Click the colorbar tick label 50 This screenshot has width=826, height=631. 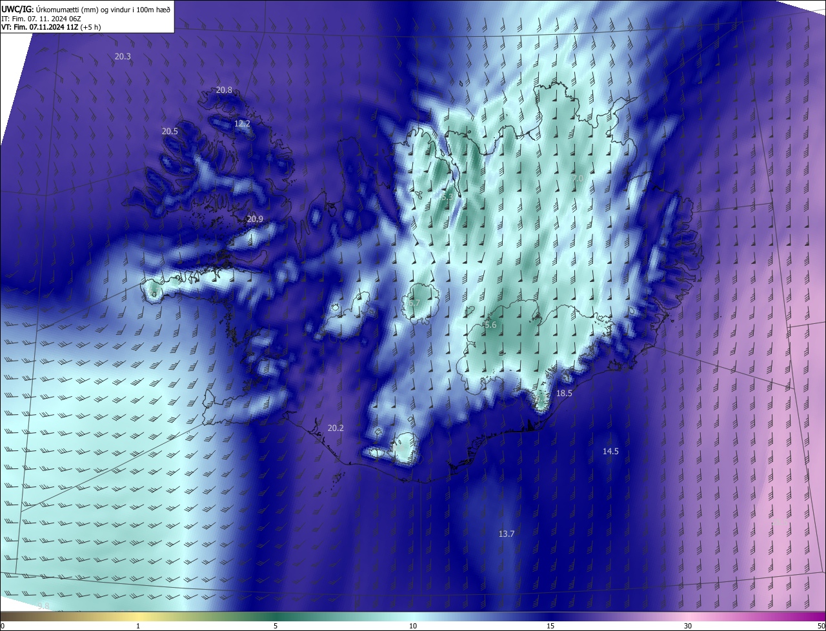pyautogui.click(x=821, y=626)
